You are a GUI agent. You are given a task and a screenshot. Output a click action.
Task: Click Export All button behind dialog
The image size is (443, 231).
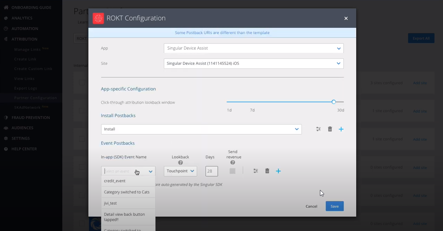pos(421,38)
